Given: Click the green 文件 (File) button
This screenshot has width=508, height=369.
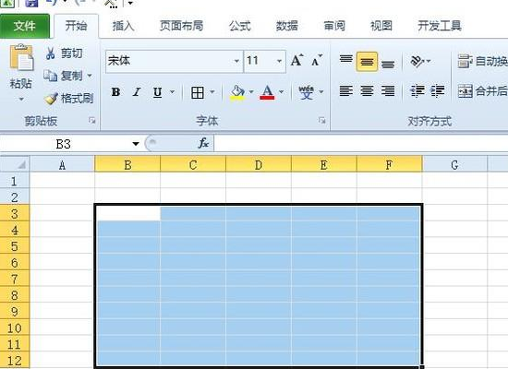Looking at the screenshot, I should click(25, 26).
